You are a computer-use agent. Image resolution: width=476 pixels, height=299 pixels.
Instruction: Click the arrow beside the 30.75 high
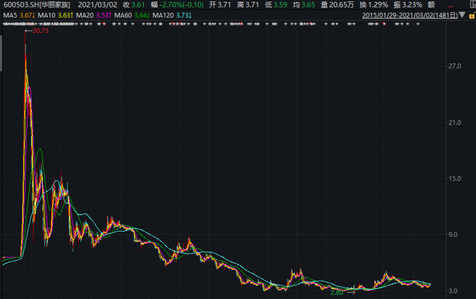pos(29,31)
